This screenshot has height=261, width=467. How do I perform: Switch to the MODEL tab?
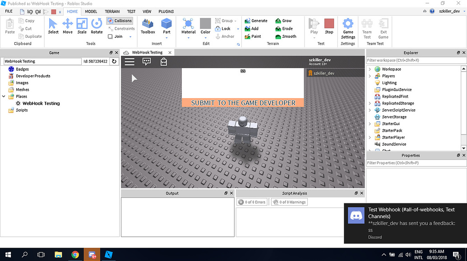coord(92,11)
